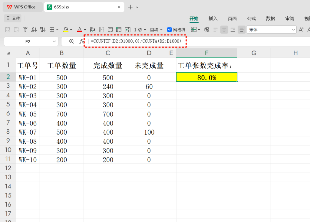Expand the border style dropdown arrow
Viewport: 310px width, 222px height.
pos(57,30)
